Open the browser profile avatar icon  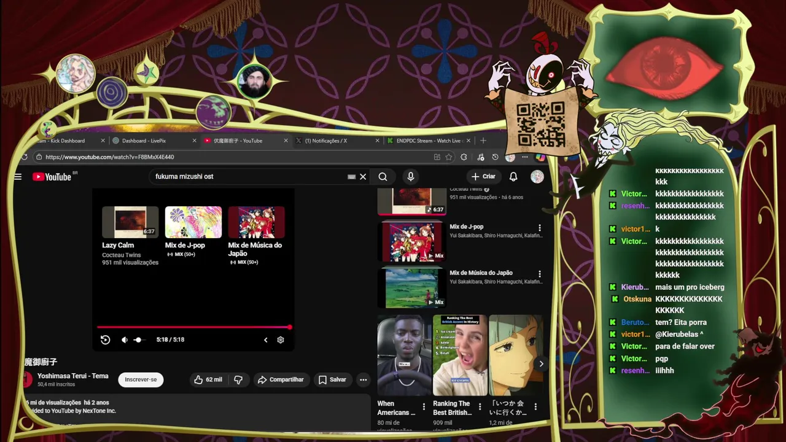510,157
